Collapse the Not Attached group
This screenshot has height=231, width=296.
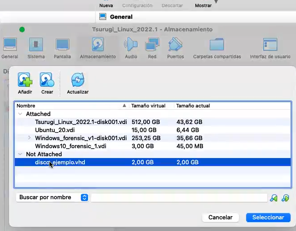click(x=20, y=154)
